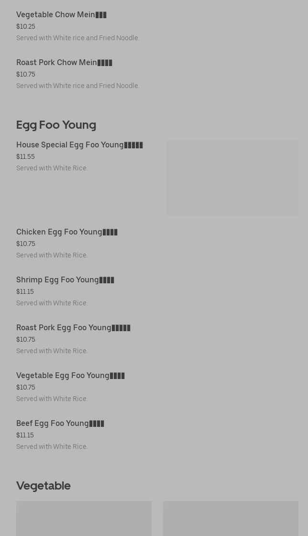This screenshot has width=308, height=536.
Task: Click the House Special Egg Foo Young image
Action: (232, 178)
